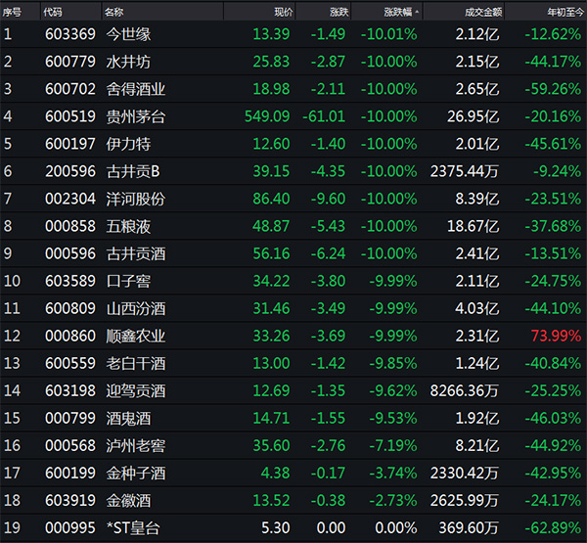This screenshot has width=587, height=543.
Task: Click stock code 600779
Action: (70, 62)
